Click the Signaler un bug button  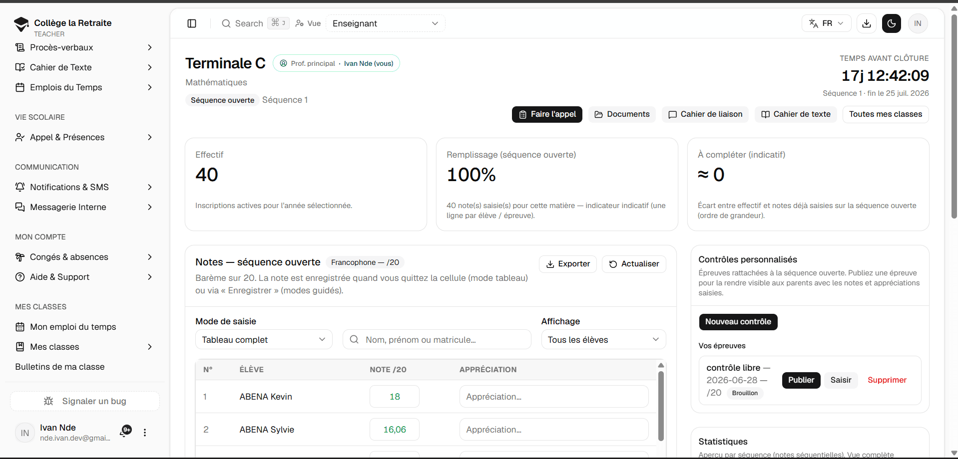[85, 401]
